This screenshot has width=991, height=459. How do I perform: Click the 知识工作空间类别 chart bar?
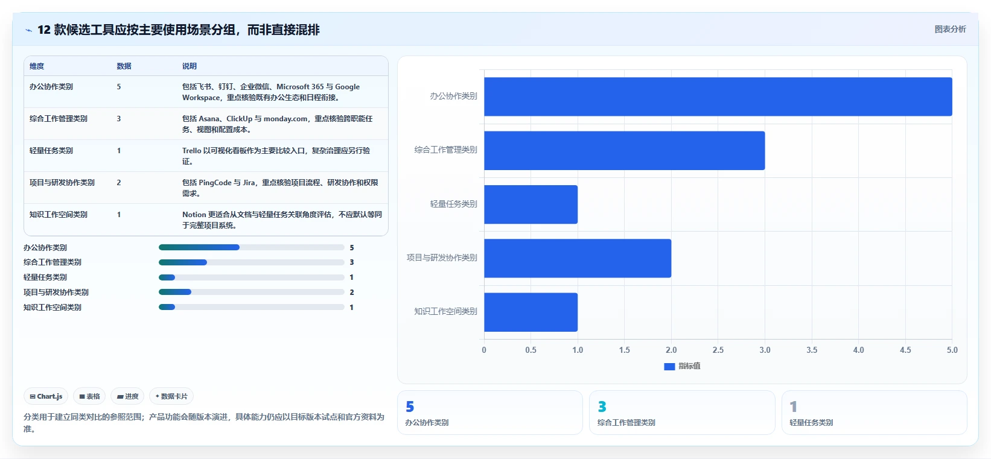pyautogui.click(x=531, y=312)
